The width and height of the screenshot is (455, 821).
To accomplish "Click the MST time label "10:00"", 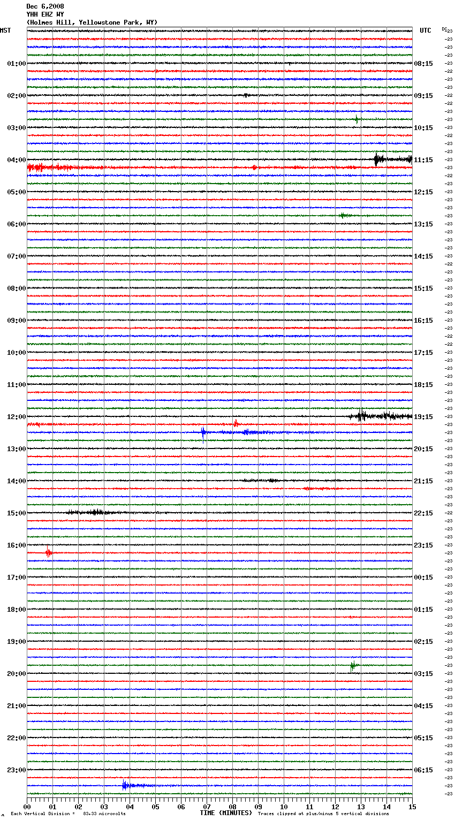I will point(17,353).
